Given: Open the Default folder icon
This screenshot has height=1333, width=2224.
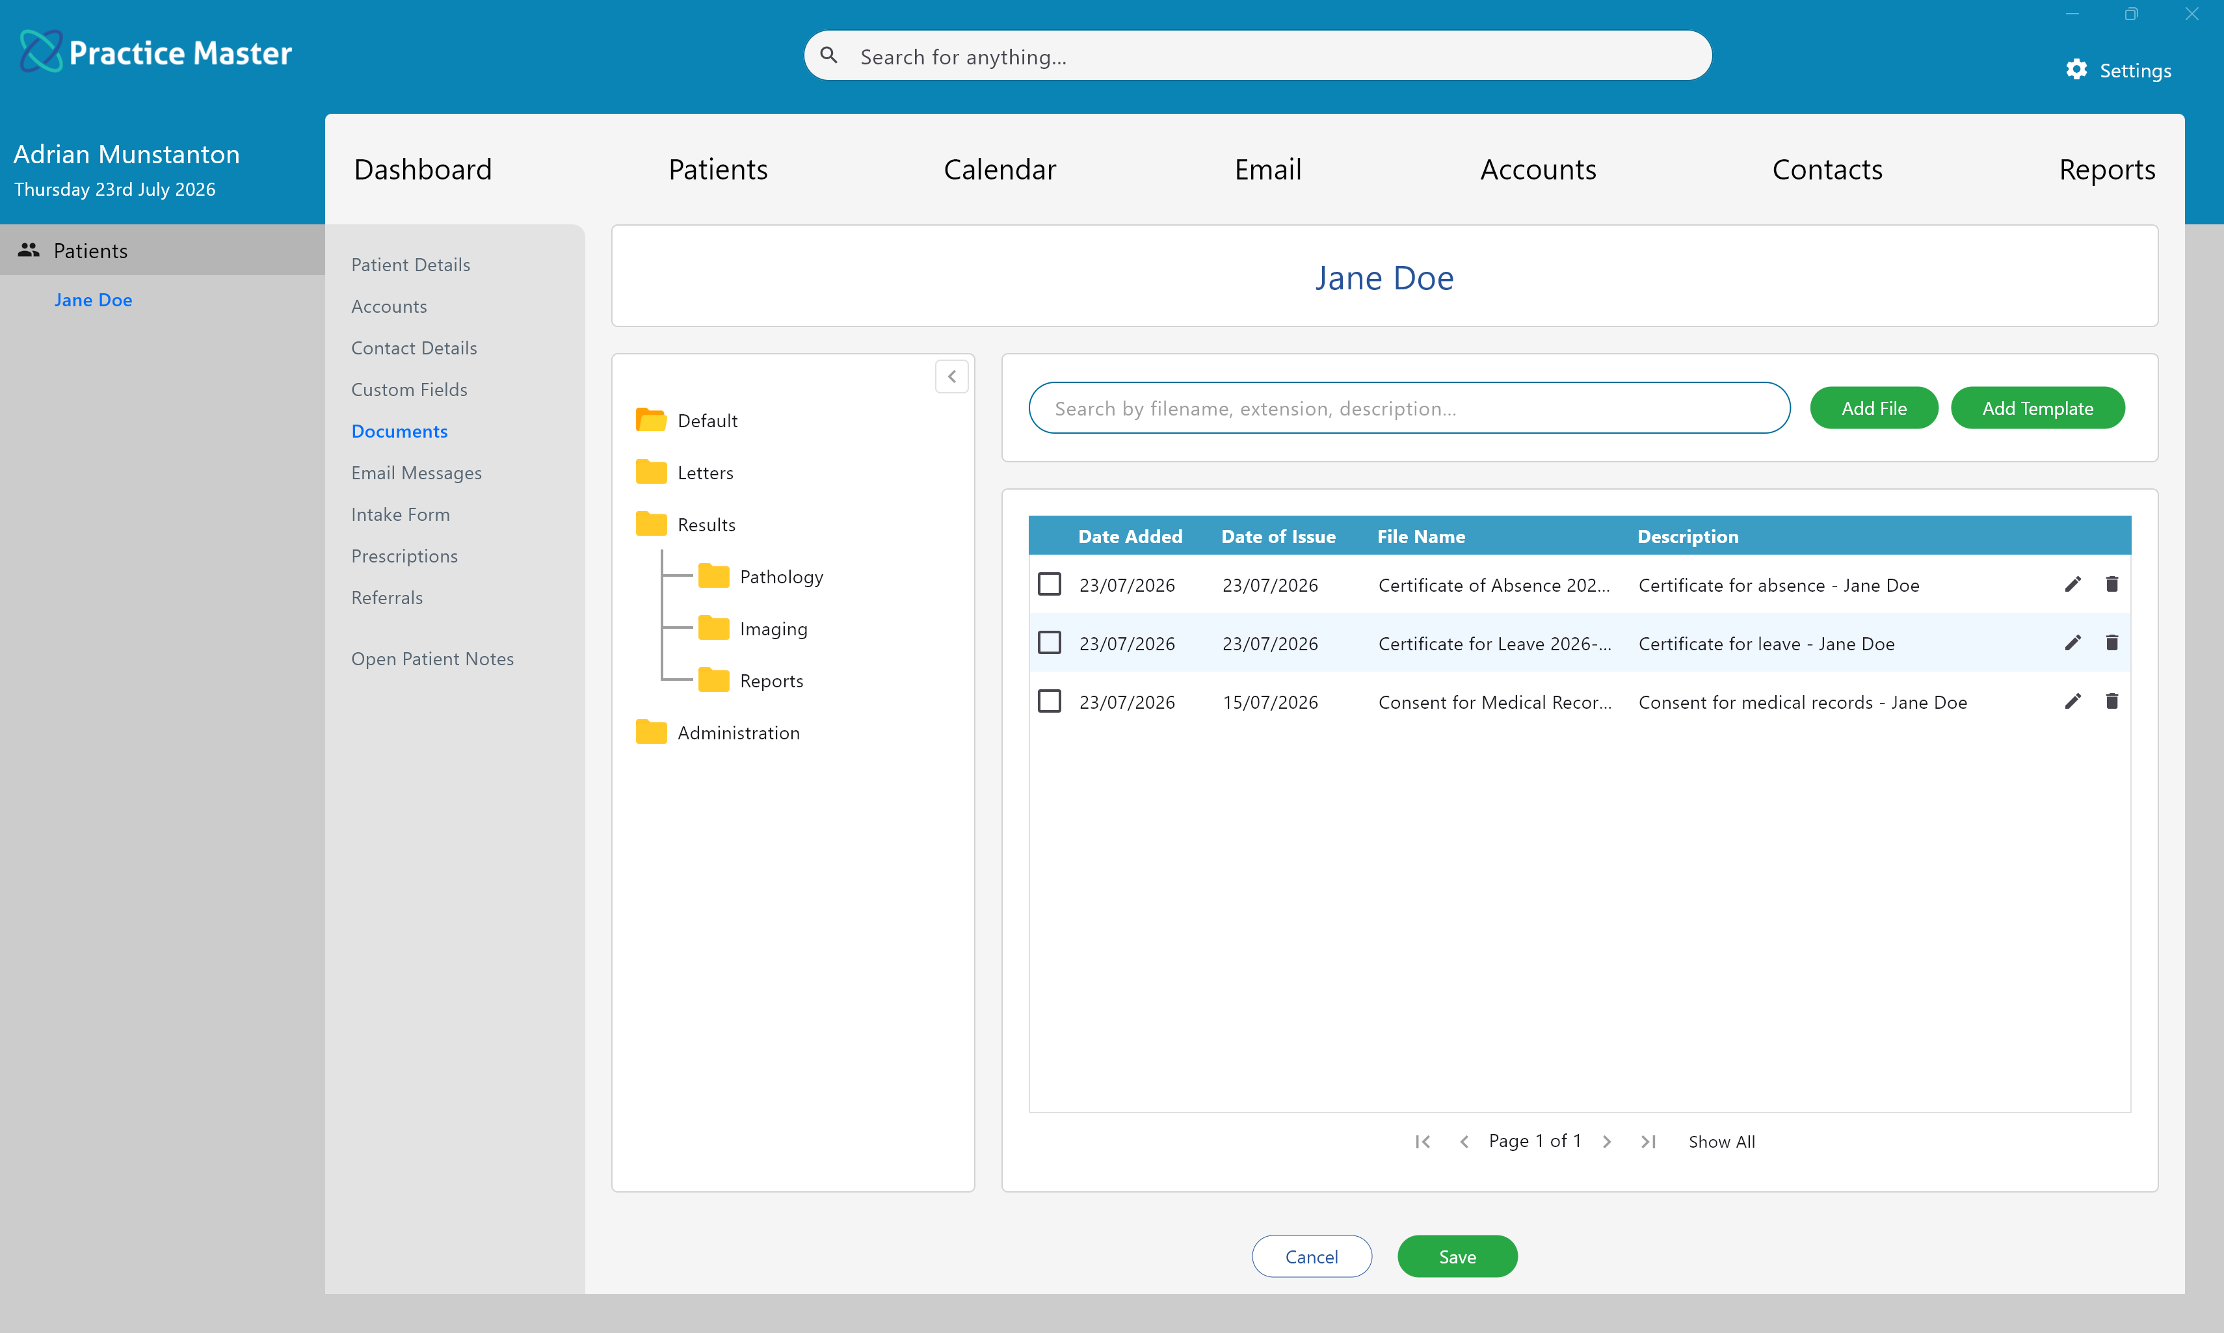Looking at the screenshot, I should tap(651, 419).
